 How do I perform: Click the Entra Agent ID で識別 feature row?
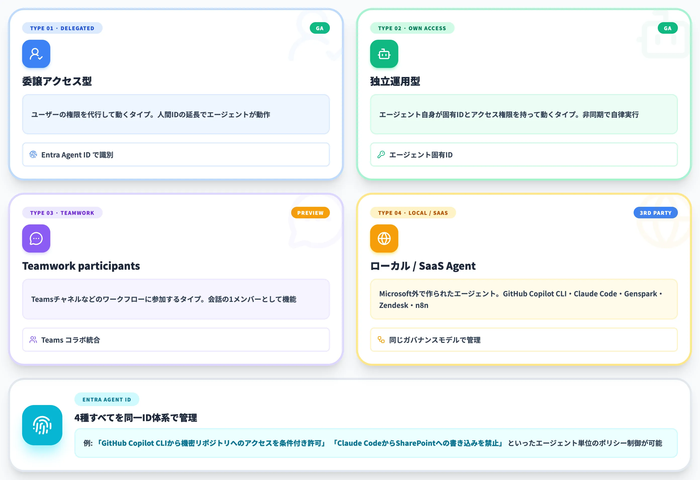pos(176,154)
